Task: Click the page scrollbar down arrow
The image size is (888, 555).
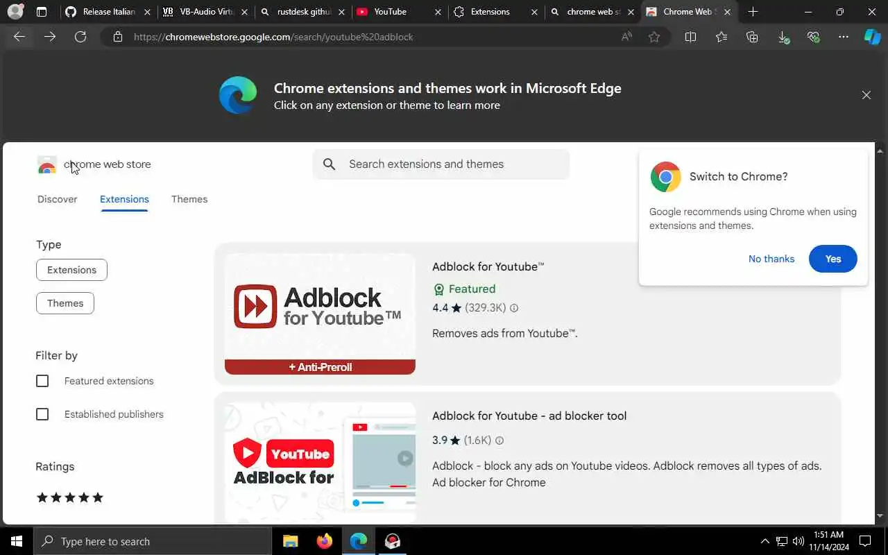Action: tap(880, 516)
